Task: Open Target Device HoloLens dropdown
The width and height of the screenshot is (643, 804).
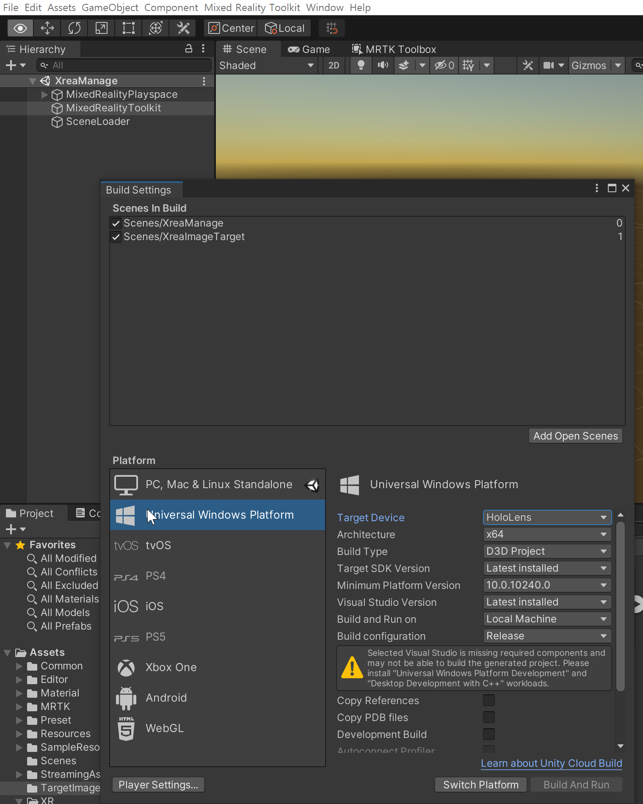Action: [547, 517]
